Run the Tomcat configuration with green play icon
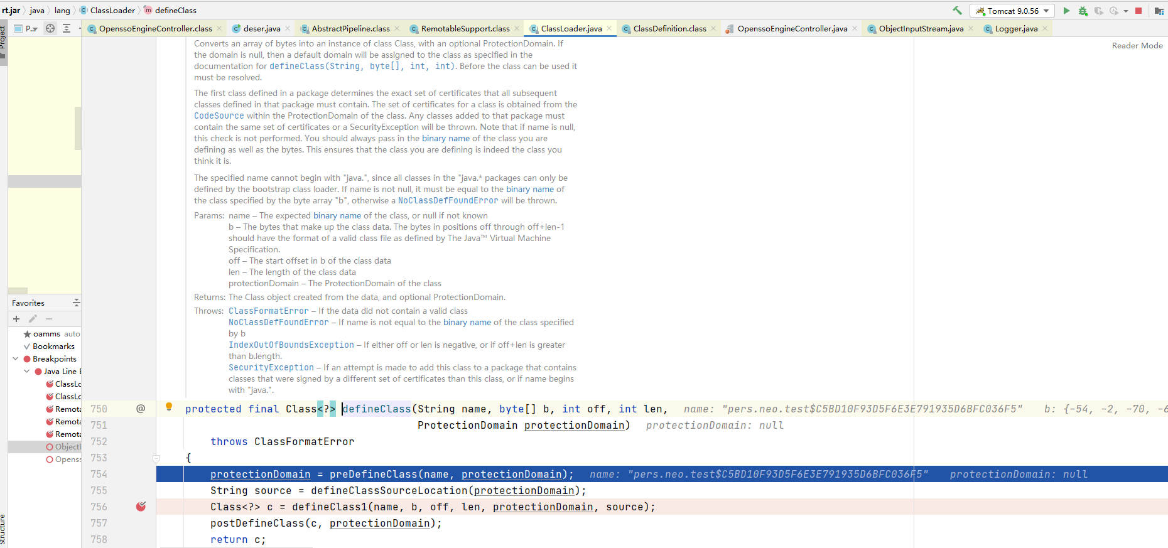This screenshot has height=548, width=1168. [x=1066, y=11]
